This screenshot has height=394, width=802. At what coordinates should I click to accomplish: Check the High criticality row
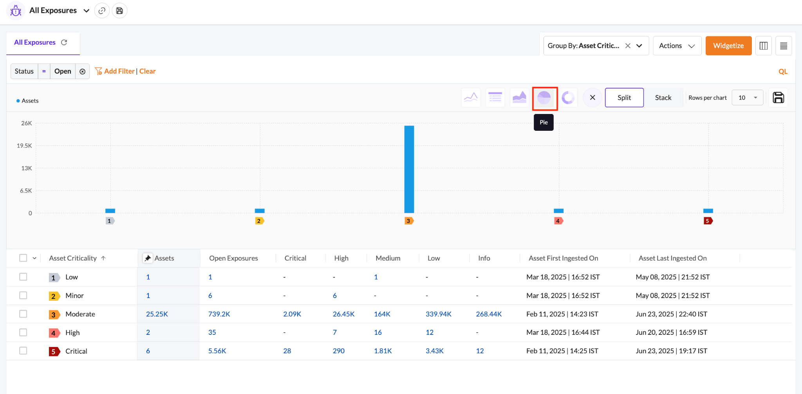pyautogui.click(x=23, y=333)
